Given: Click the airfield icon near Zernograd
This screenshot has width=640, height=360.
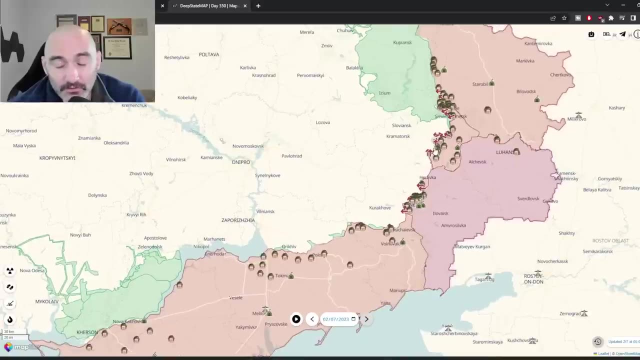Looking at the screenshot, I should tap(583, 313).
